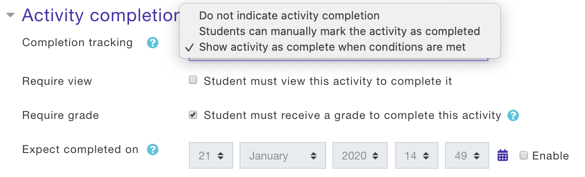The width and height of the screenshot is (585, 177).
Task: Open help for Completion tracking
Action: click(x=152, y=43)
